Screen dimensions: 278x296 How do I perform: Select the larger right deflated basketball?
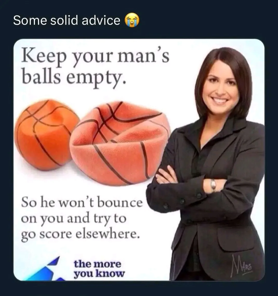[x=120, y=143]
